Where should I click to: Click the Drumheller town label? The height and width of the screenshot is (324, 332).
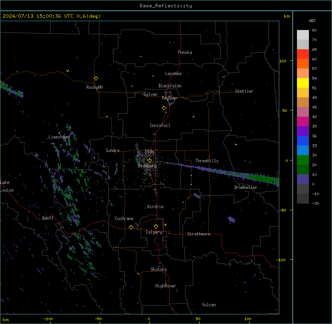[x=246, y=187]
